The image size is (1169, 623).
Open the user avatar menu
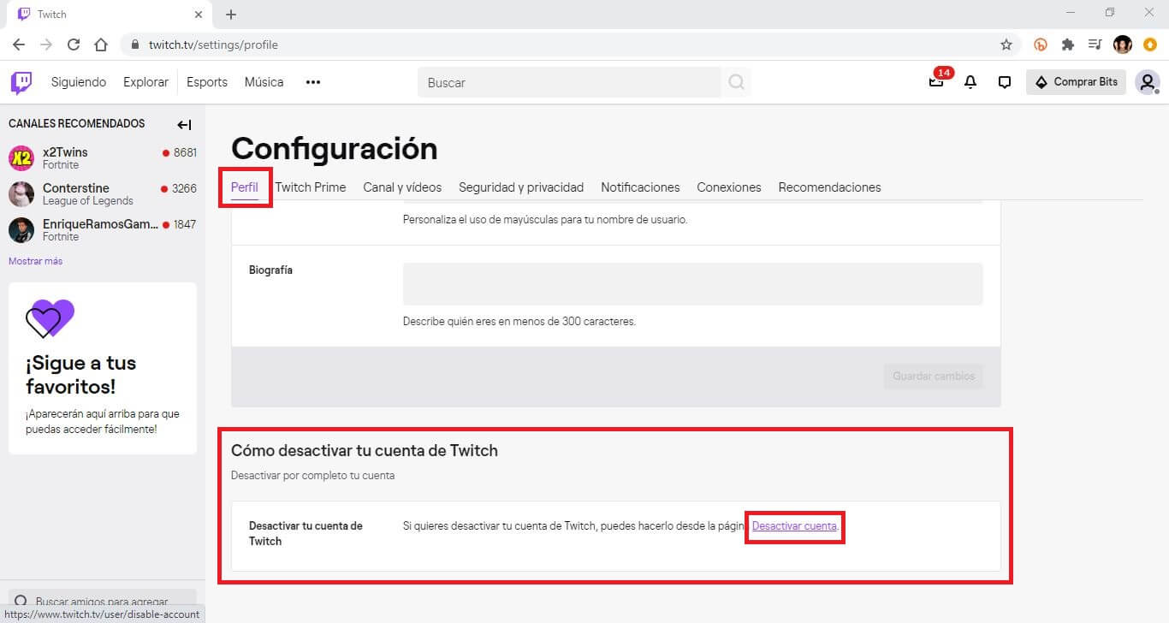1147,82
